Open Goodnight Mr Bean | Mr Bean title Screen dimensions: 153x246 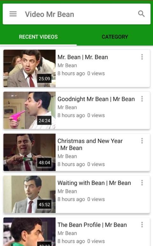96,99
